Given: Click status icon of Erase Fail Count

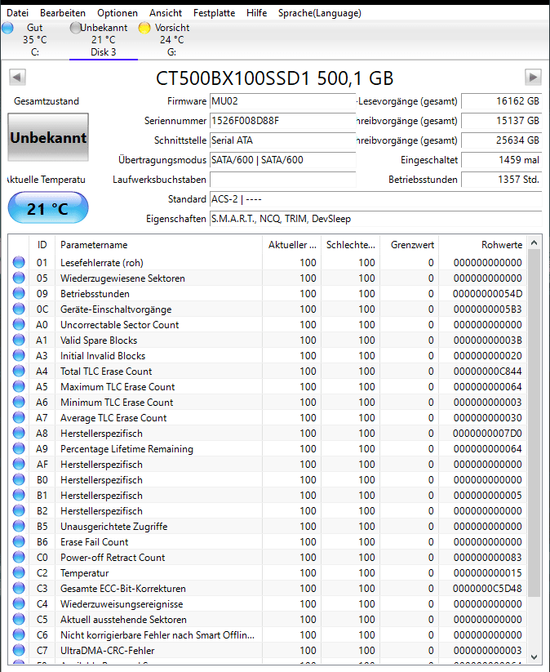Looking at the screenshot, I should click(x=19, y=541).
